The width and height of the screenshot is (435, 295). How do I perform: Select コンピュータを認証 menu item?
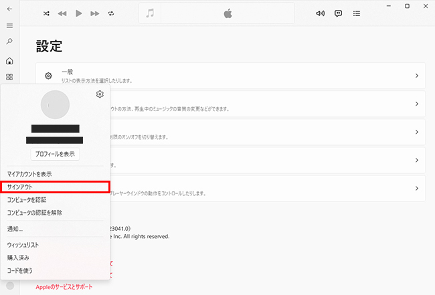point(55,199)
